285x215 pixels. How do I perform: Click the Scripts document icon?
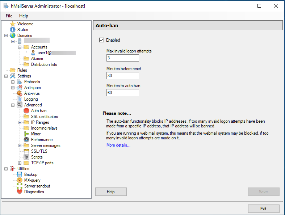coord(26,157)
